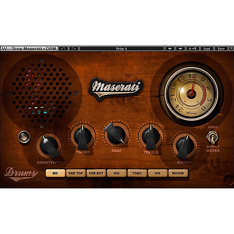Select the BD drum mode

coord(55,173)
